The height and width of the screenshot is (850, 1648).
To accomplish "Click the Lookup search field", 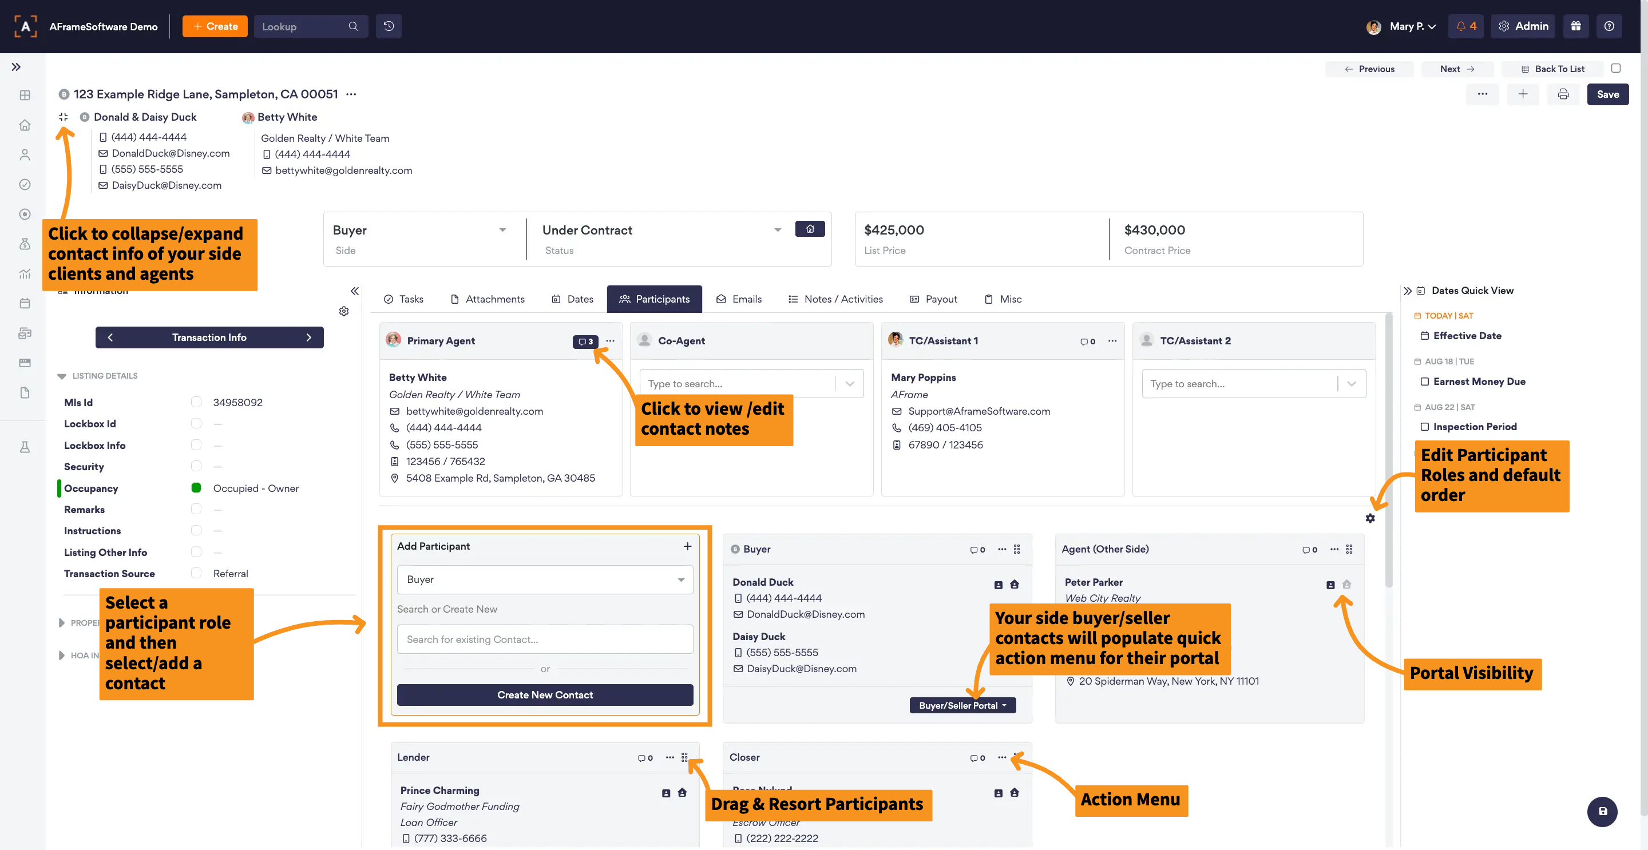I will pyautogui.click(x=311, y=26).
